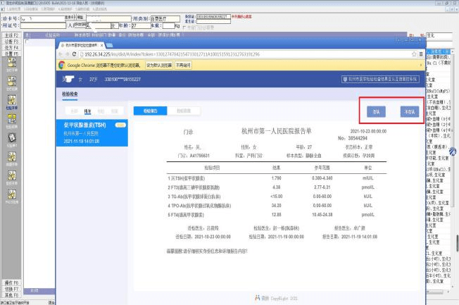
Task: Select the blue 检验报告 tab
Action: pyautogui.click(x=151, y=111)
